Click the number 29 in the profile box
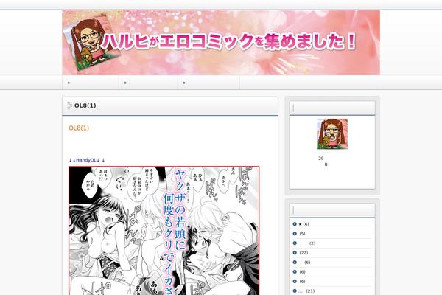The width and height of the screenshot is (442, 295). click(x=320, y=159)
